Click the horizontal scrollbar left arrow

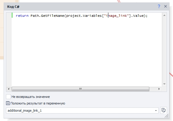coord(9,89)
